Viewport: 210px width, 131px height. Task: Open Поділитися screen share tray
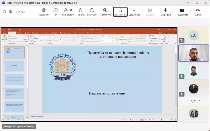182,12
